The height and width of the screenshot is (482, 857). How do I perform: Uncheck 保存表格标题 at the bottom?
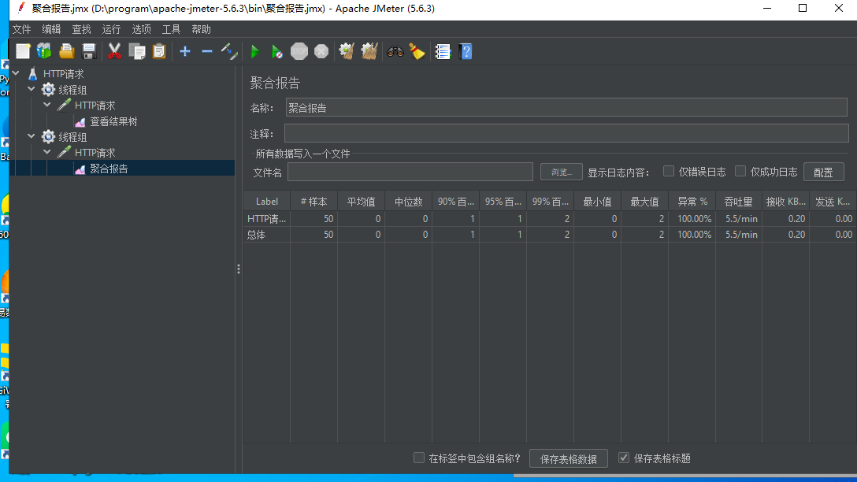coord(624,458)
